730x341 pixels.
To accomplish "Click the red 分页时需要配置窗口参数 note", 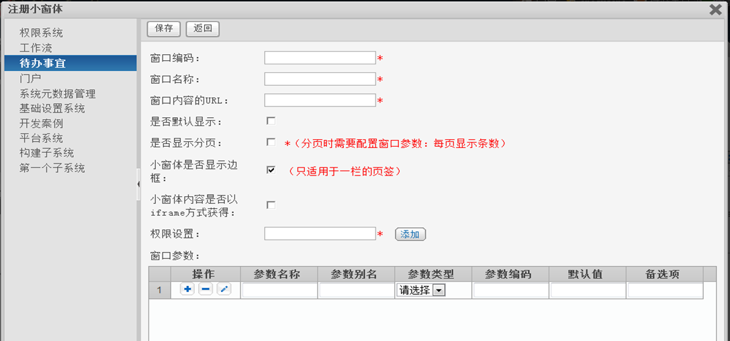I will coord(395,143).
